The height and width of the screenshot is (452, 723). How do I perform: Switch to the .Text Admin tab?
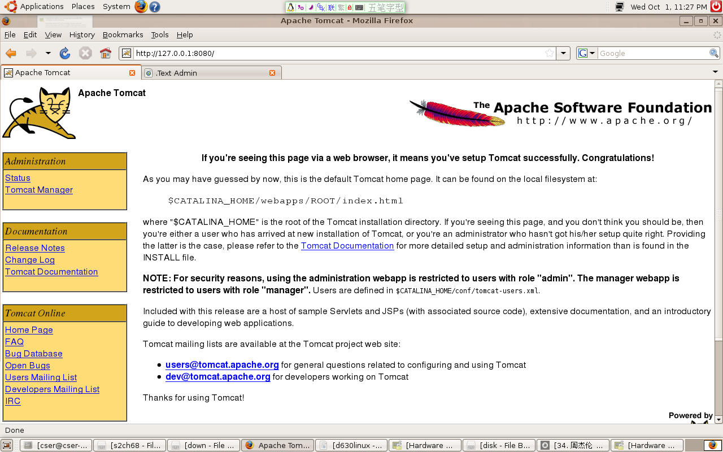tap(212, 73)
